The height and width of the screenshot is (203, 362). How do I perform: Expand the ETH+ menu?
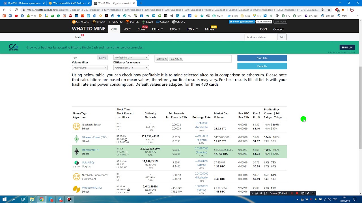tap(158, 29)
